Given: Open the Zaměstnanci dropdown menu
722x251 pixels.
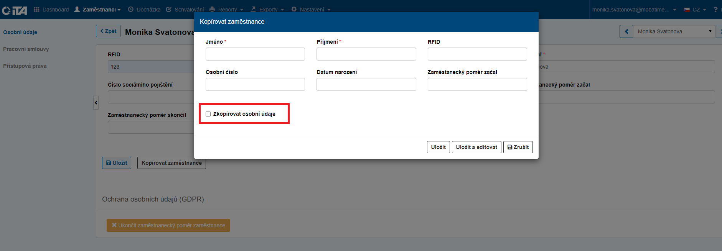Looking at the screenshot, I should tap(98, 10).
